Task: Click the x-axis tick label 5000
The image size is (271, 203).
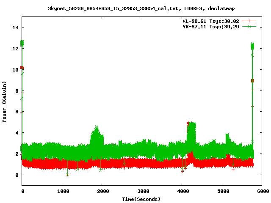Action: 223,191
